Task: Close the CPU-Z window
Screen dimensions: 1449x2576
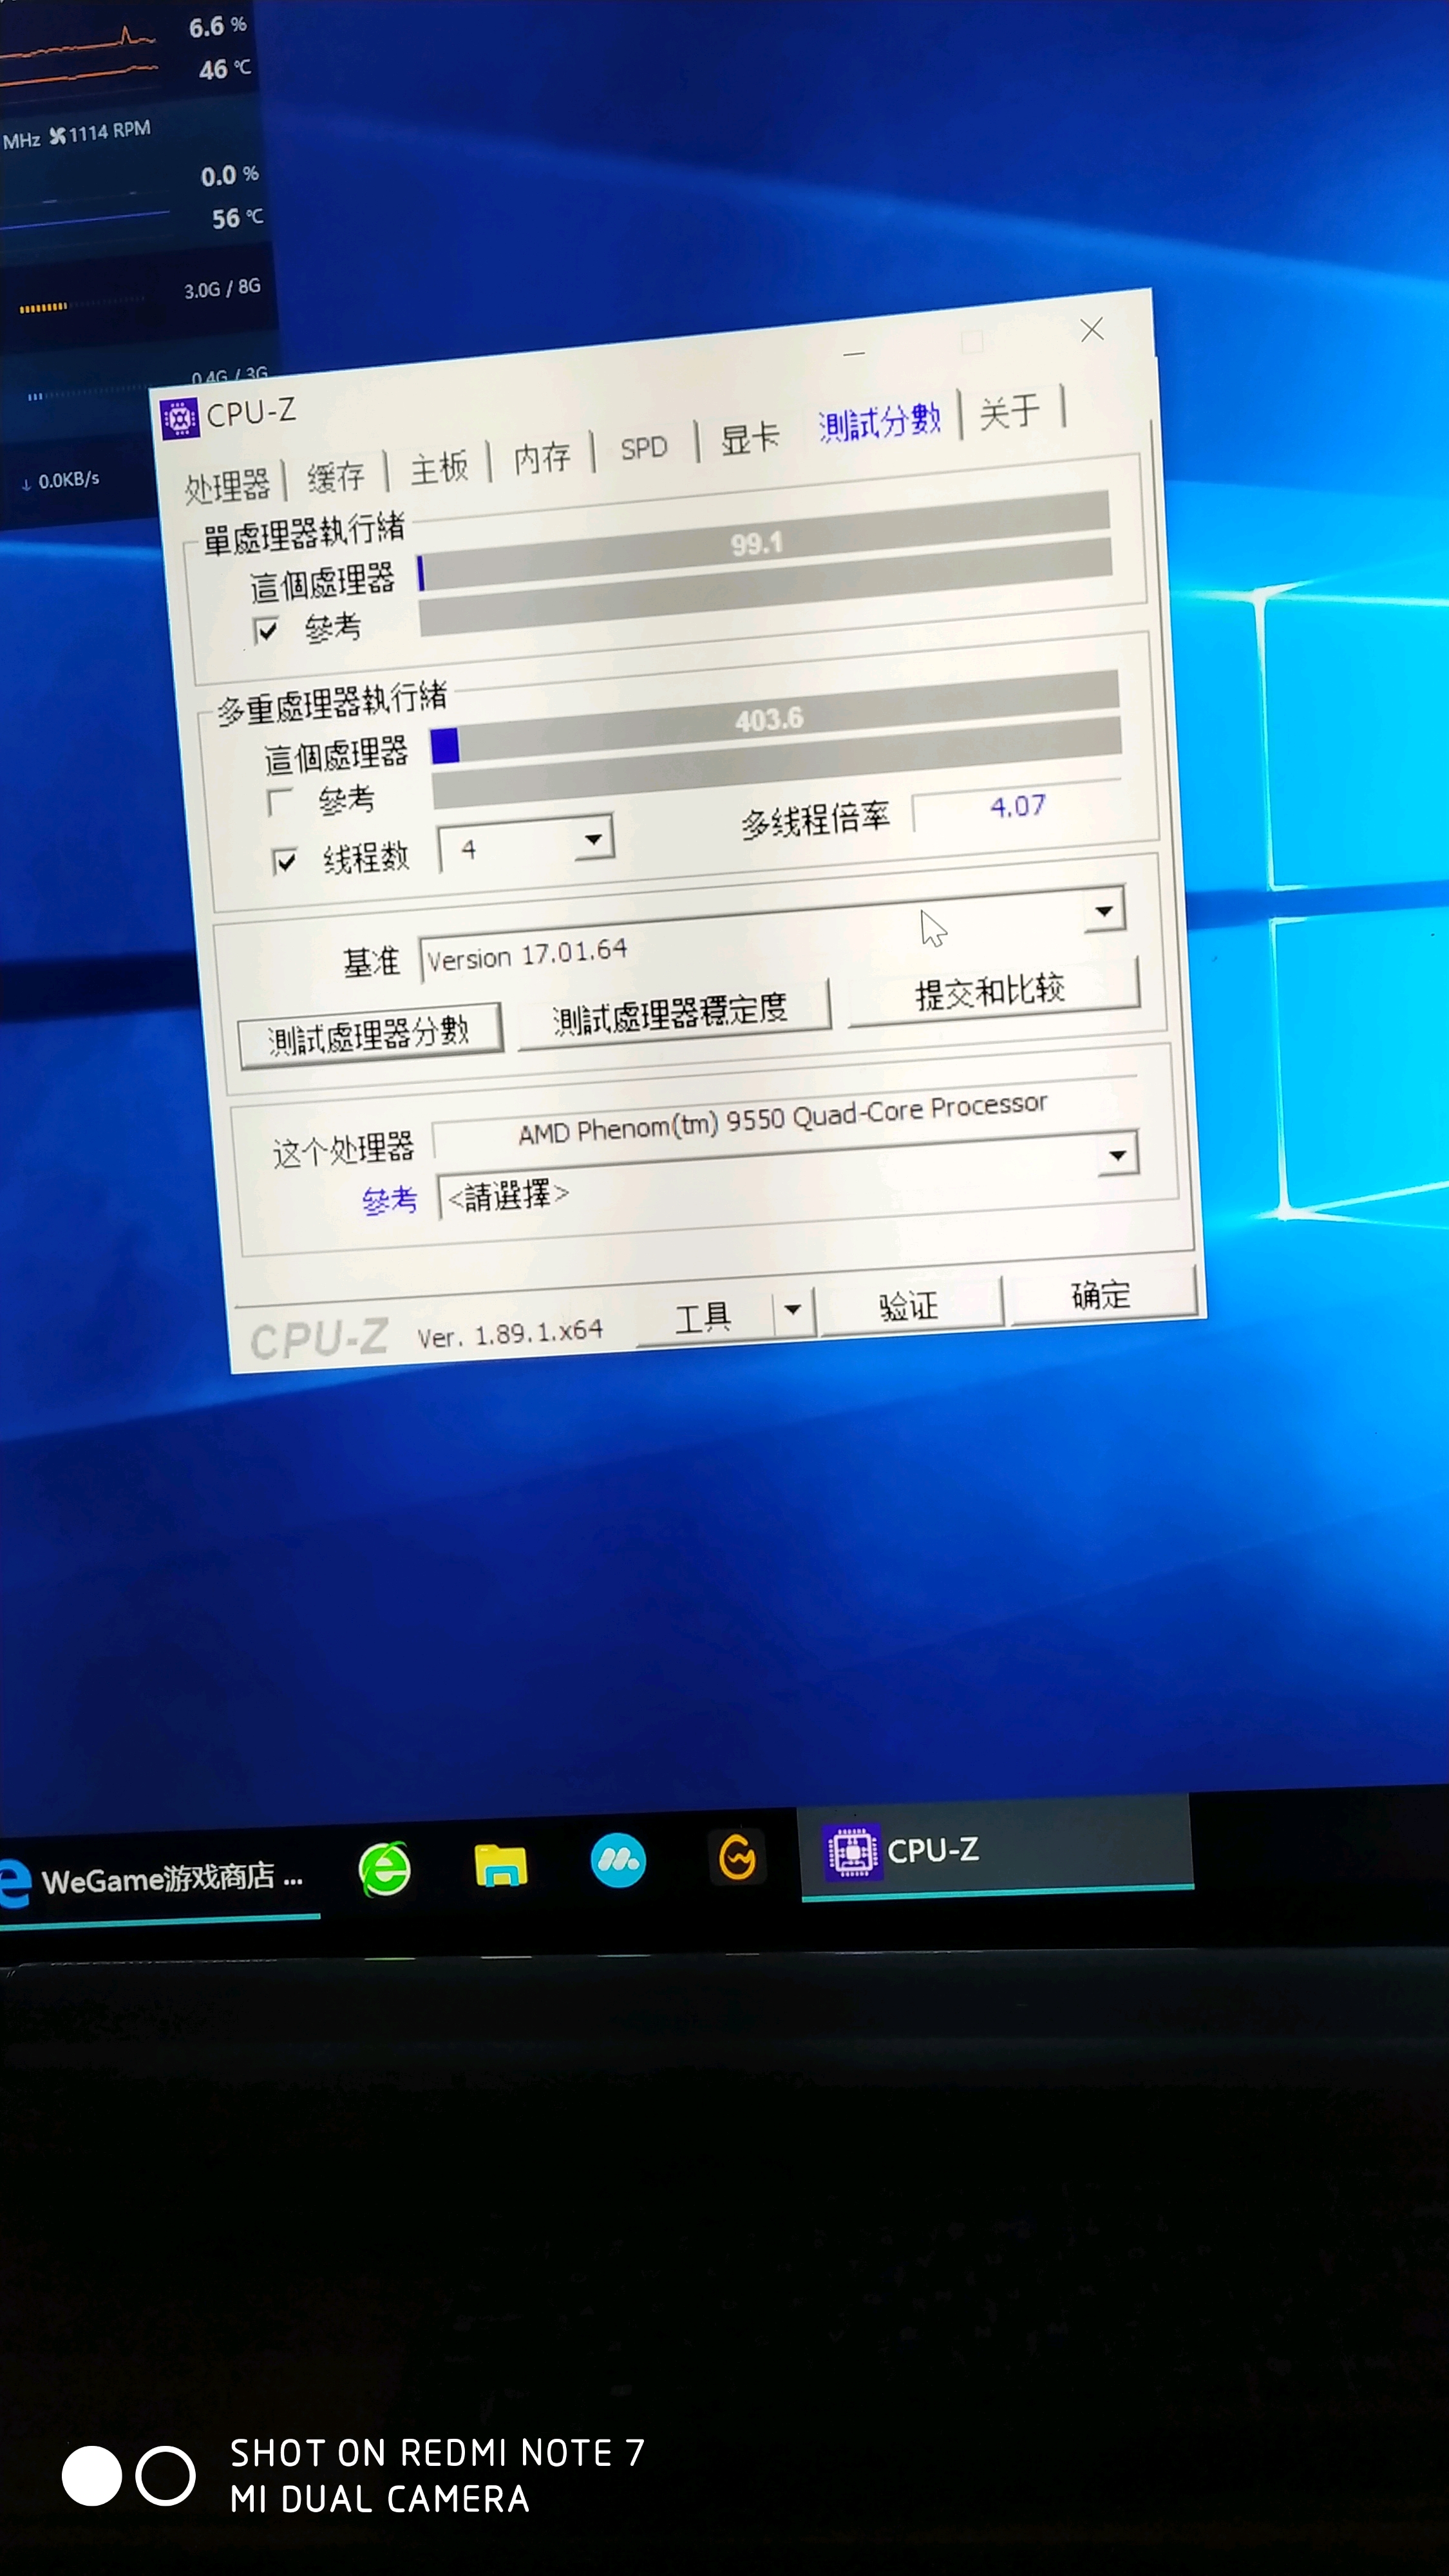Action: (x=1092, y=330)
